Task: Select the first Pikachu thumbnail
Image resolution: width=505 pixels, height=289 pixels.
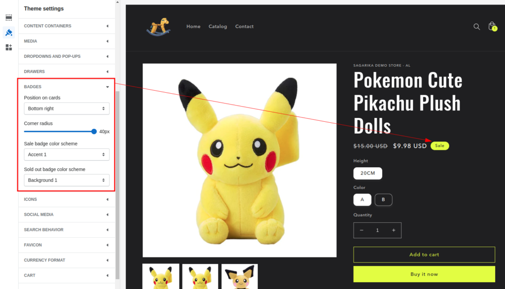Action: click(x=161, y=277)
